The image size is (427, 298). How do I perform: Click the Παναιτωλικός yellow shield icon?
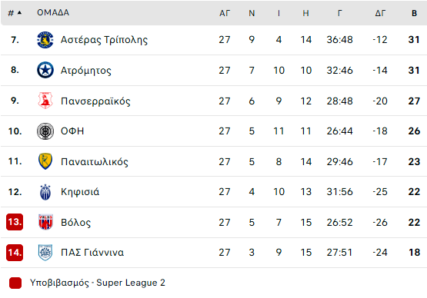(x=45, y=161)
